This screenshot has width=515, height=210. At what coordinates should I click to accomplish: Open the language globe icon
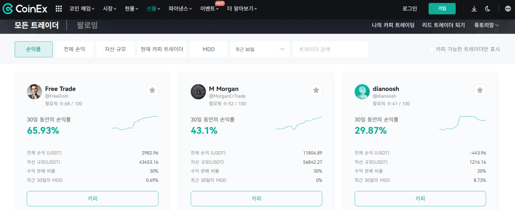[507, 9]
